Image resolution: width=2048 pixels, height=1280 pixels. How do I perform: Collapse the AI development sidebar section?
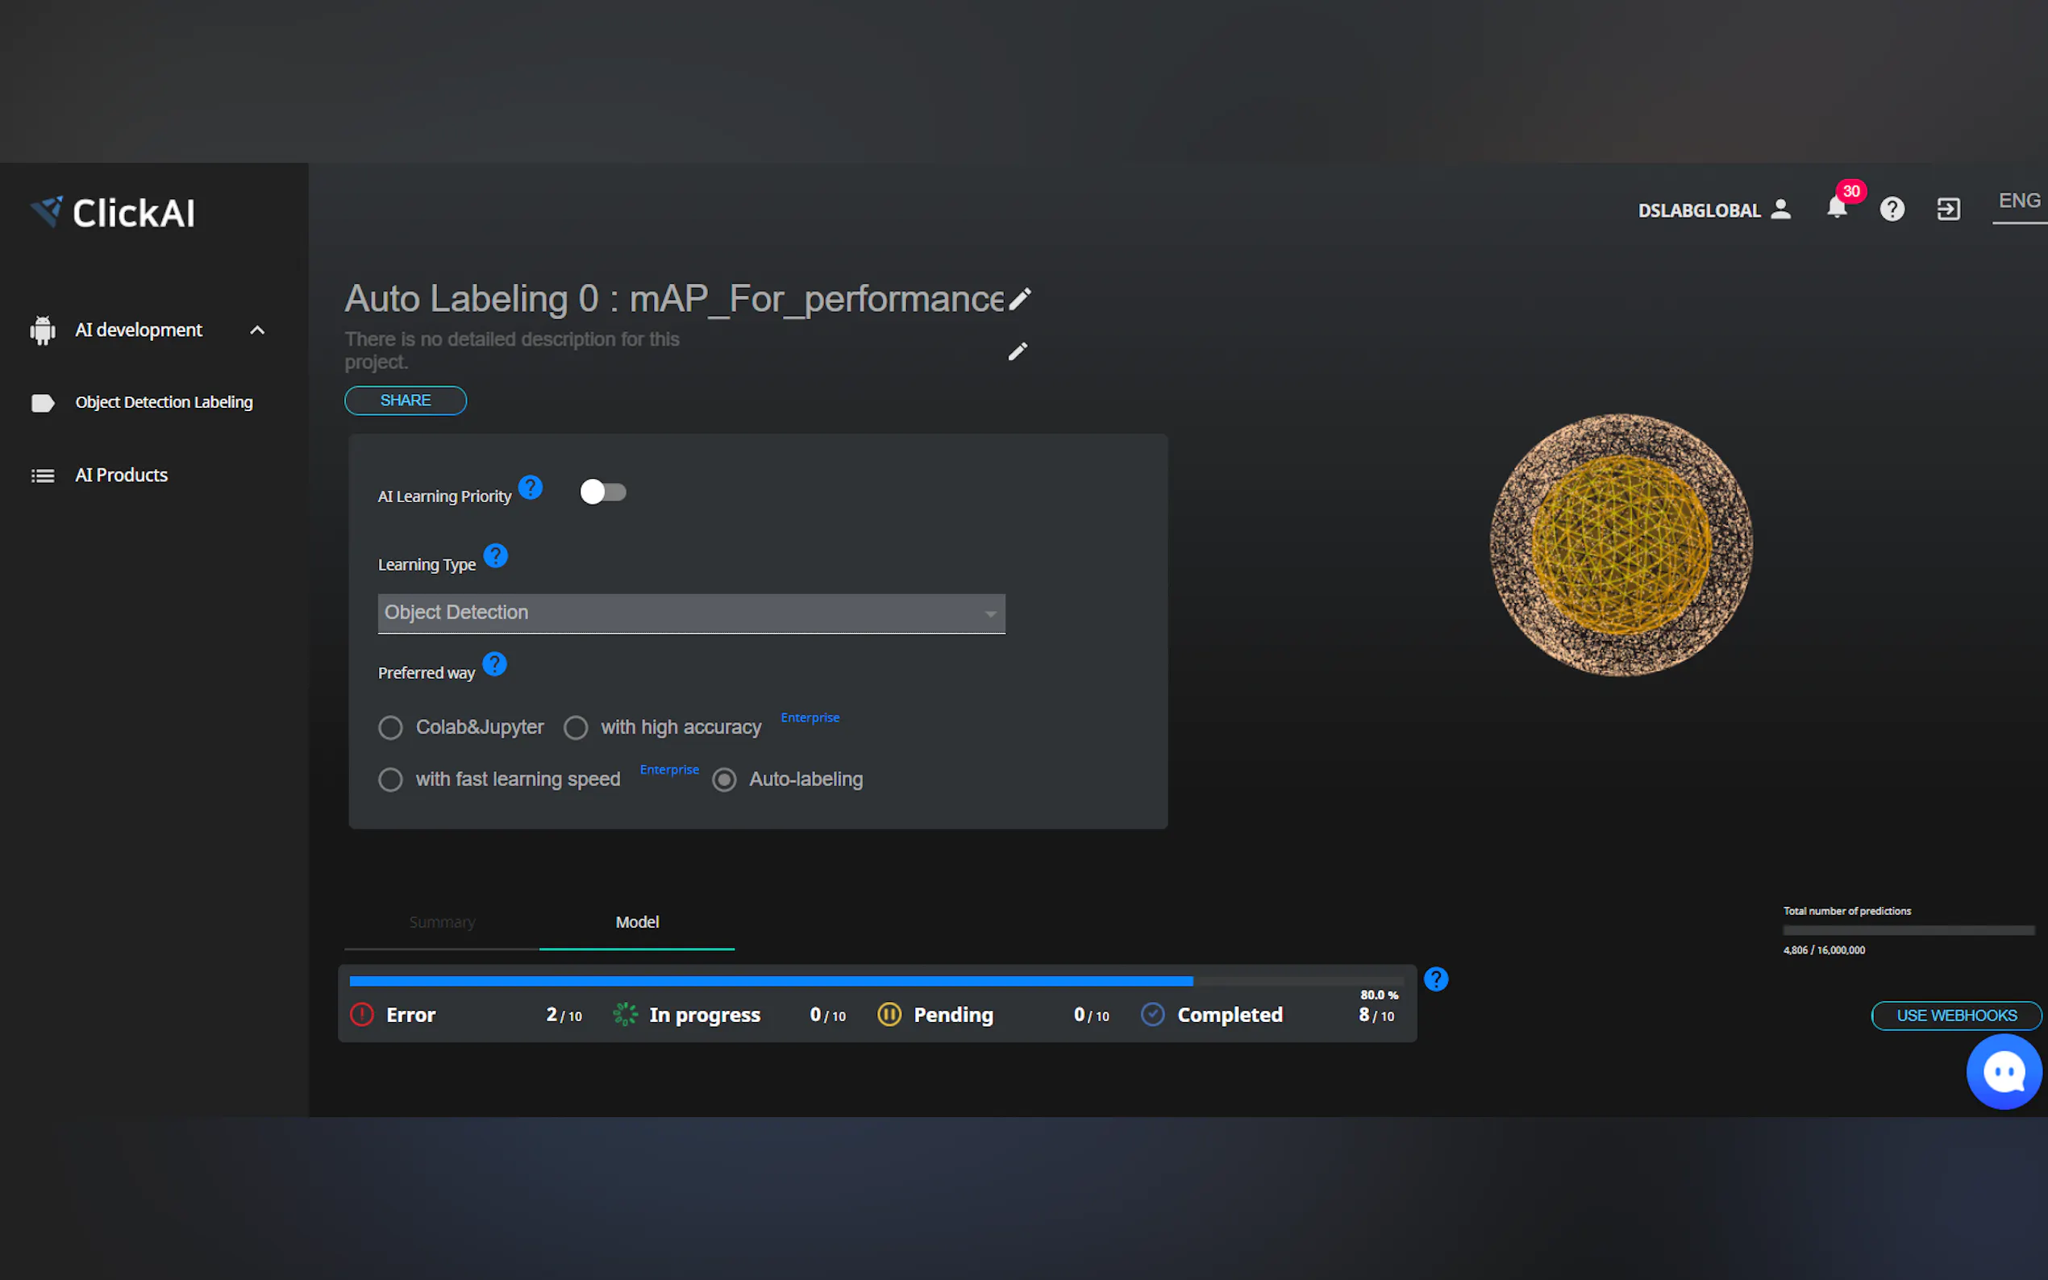click(x=257, y=330)
